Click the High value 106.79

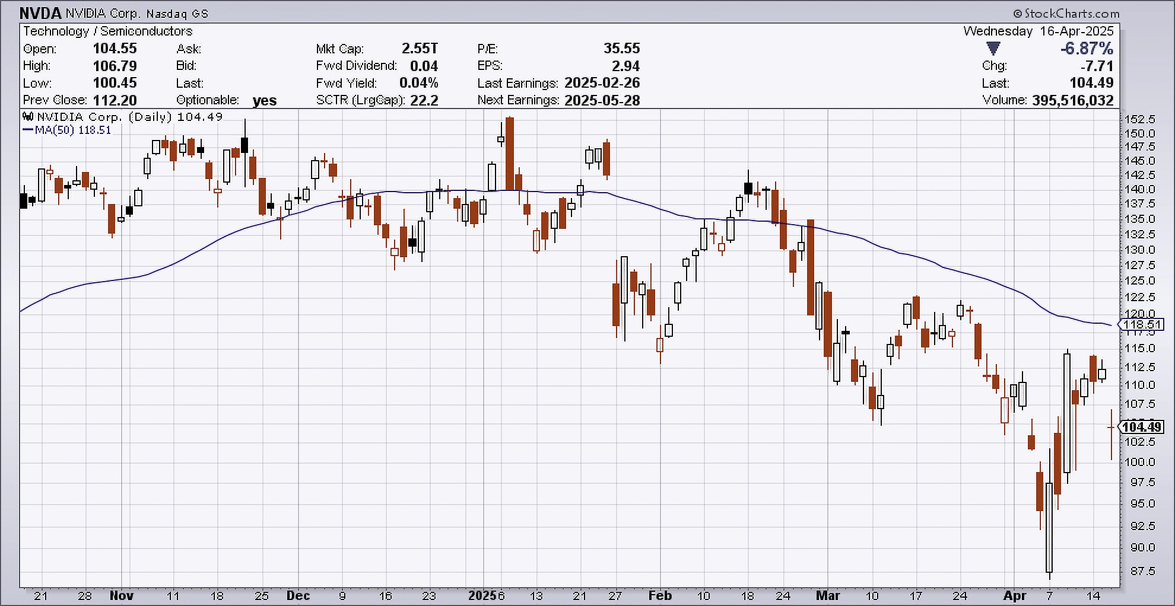coord(115,66)
